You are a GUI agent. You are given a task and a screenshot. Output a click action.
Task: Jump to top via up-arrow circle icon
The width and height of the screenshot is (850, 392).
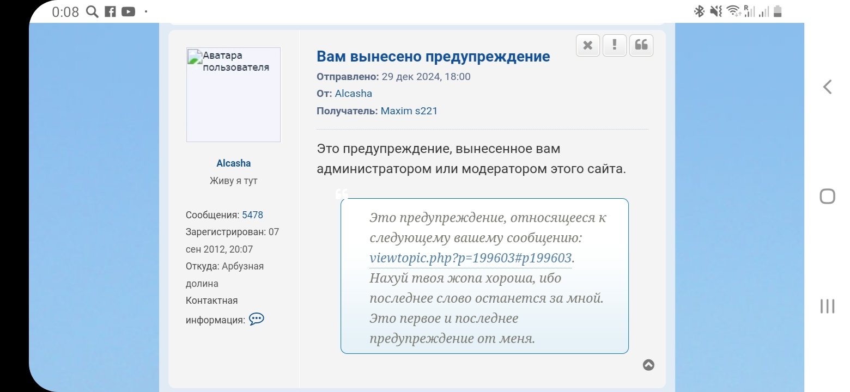pyautogui.click(x=648, y=365)
